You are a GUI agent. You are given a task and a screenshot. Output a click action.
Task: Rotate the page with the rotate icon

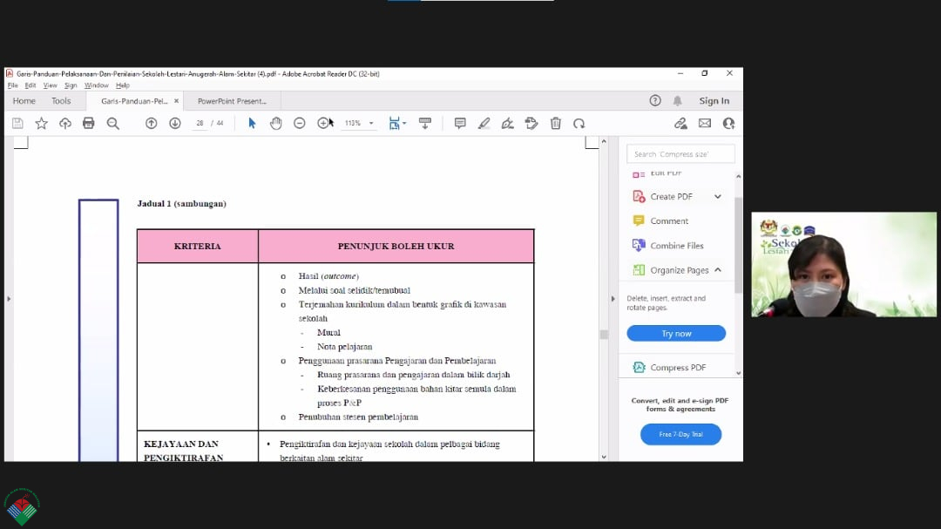[x=579, y=123]
